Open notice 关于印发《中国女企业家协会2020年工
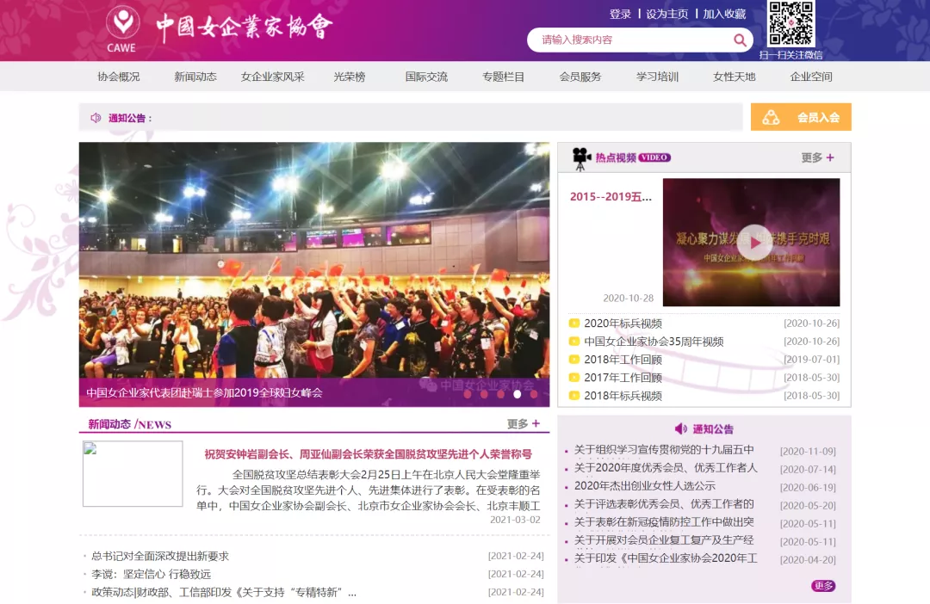This screenshot has height=604, width=930. [666, 558]
